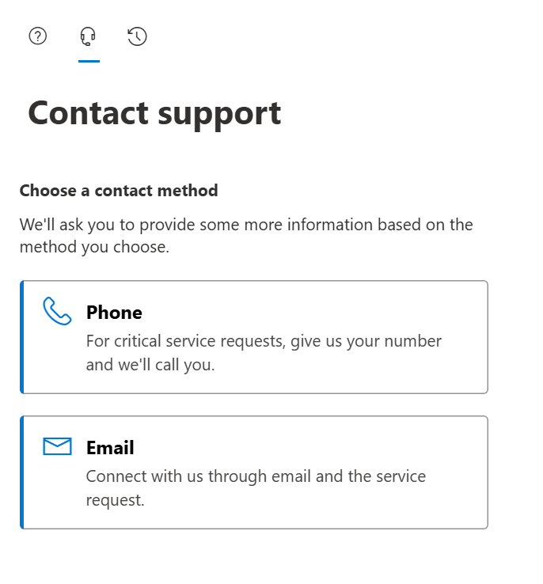543x584 pixels.
Task: Open the support request history clock icon
Action: point(137,36)
